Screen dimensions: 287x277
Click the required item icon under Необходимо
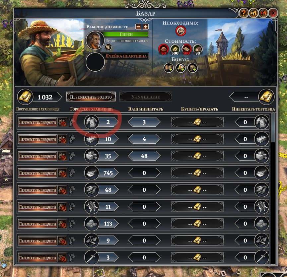pos(181,31)
